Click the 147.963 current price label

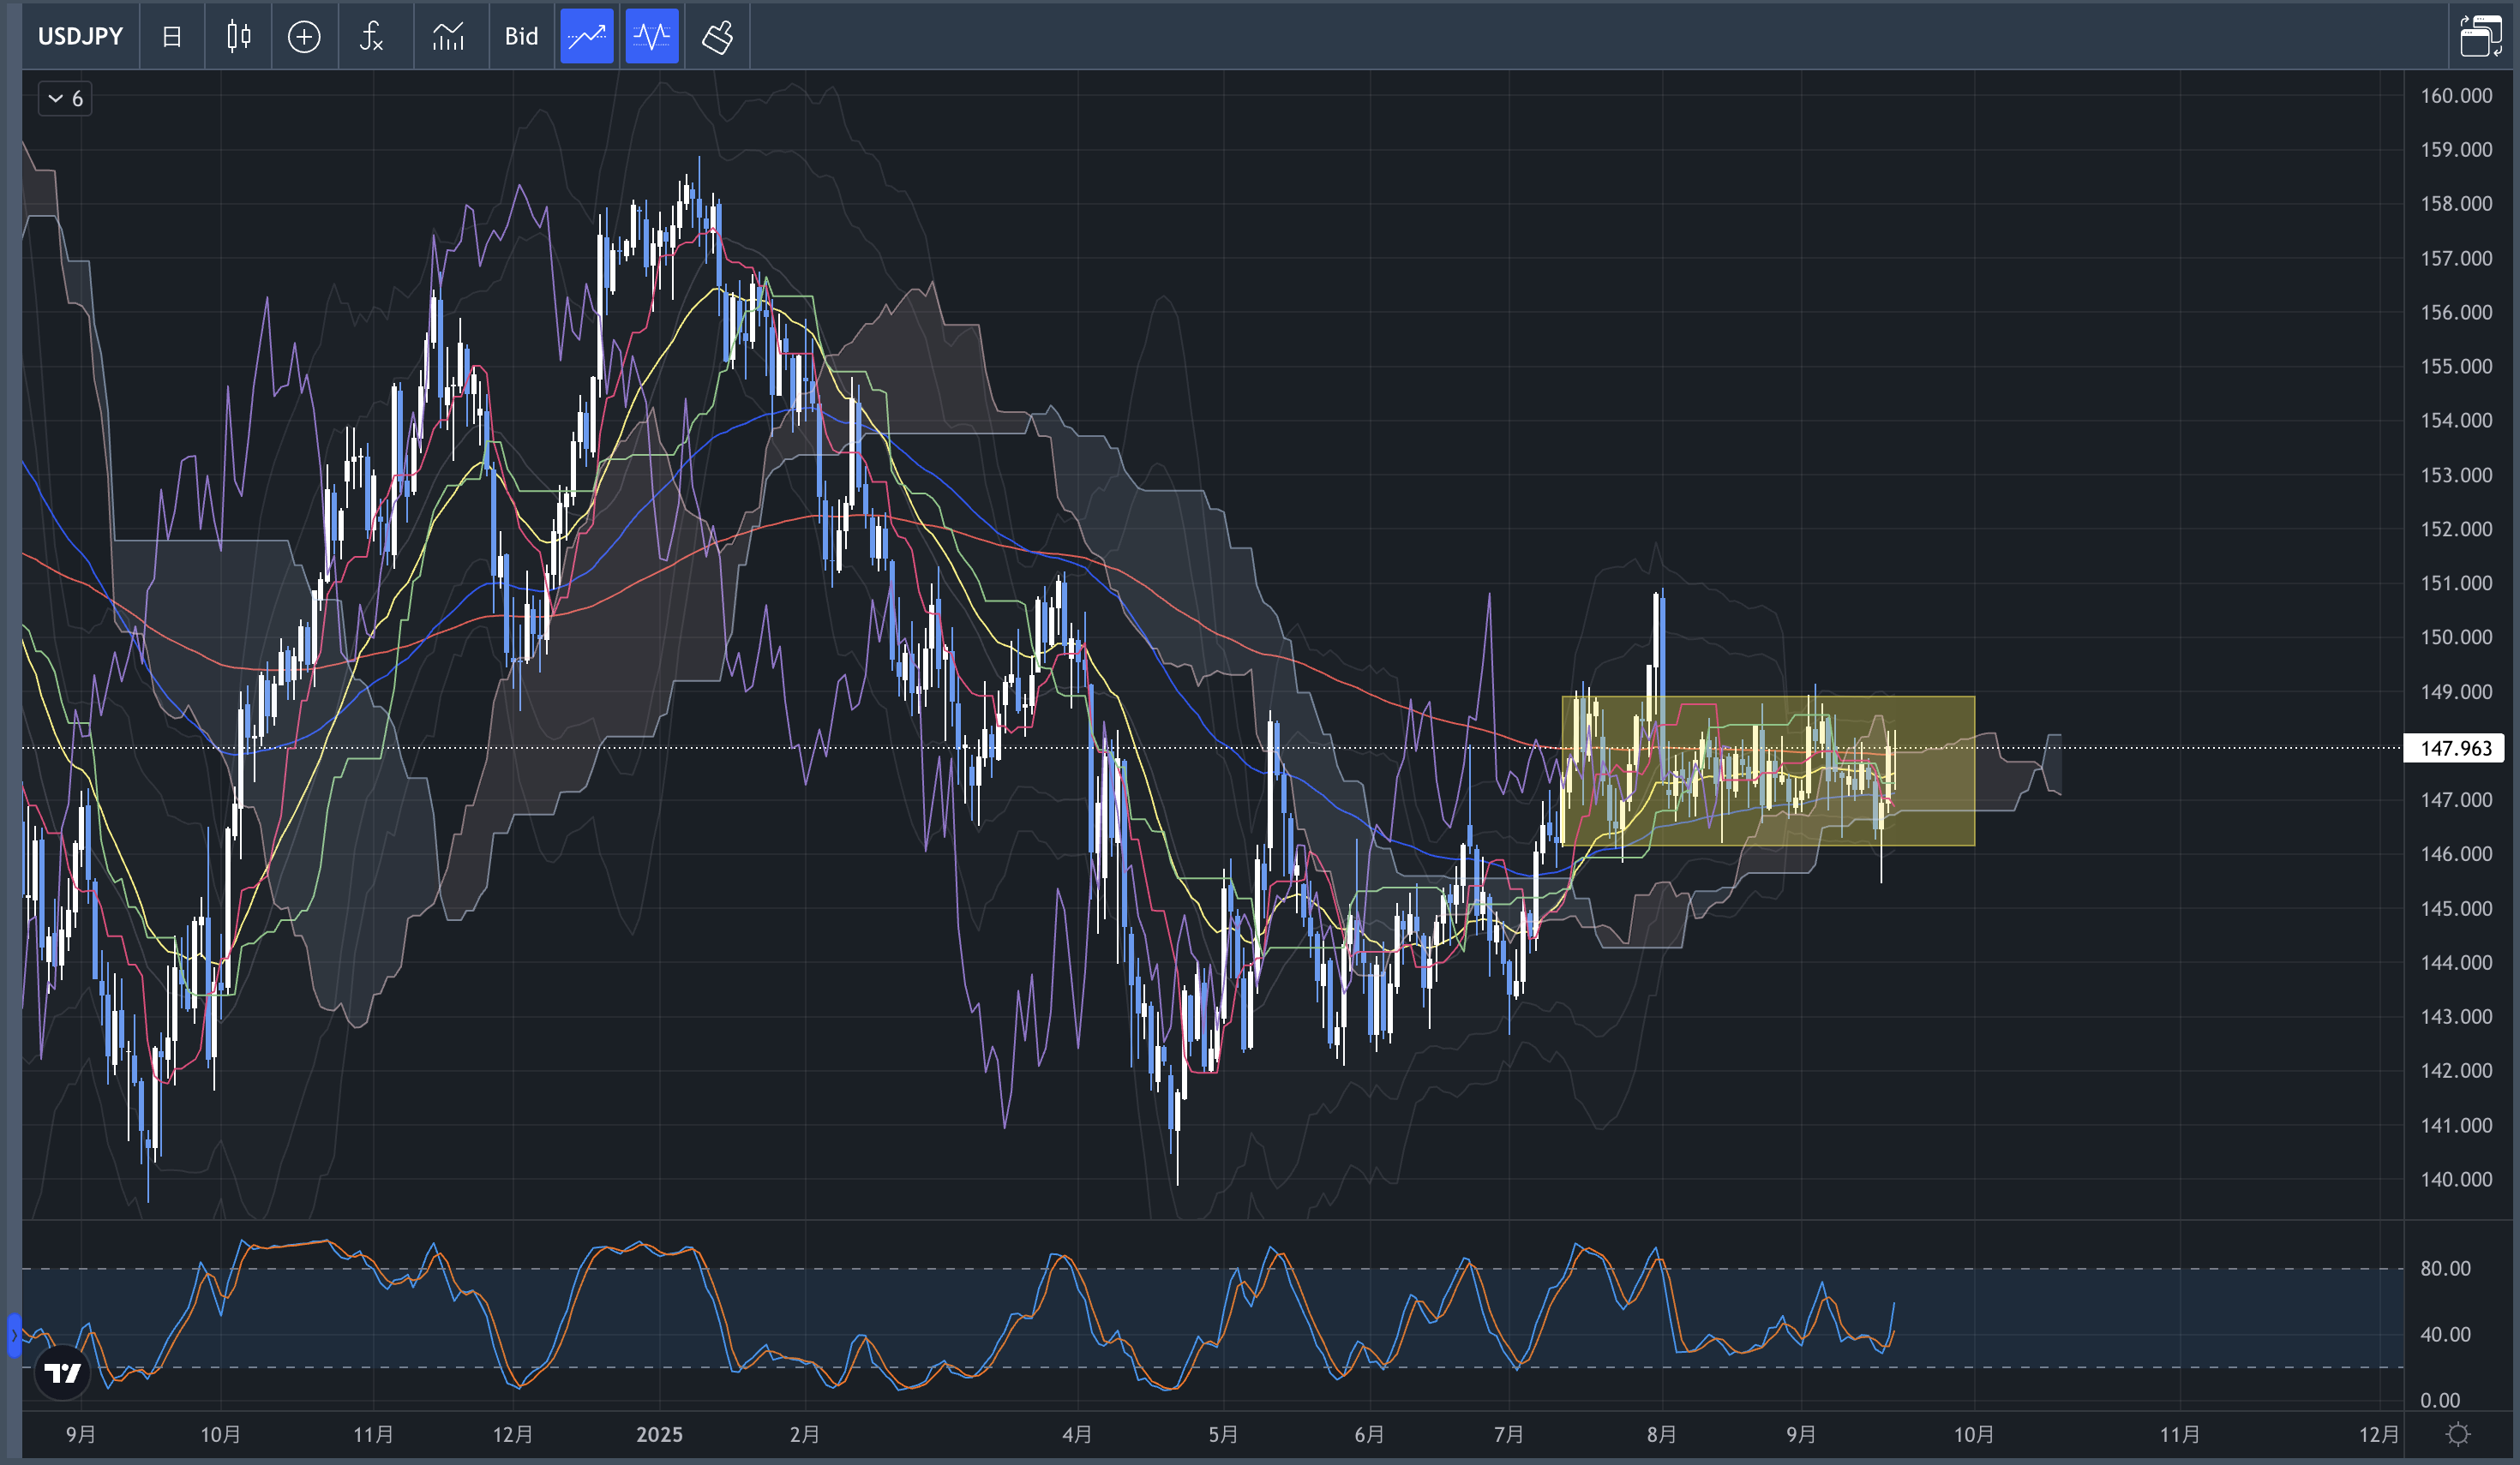click(2454, 749)
